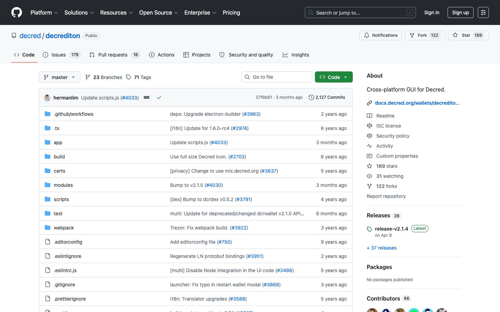
Task: Open the + 37 releases link
Action: (x=382, y=248)
